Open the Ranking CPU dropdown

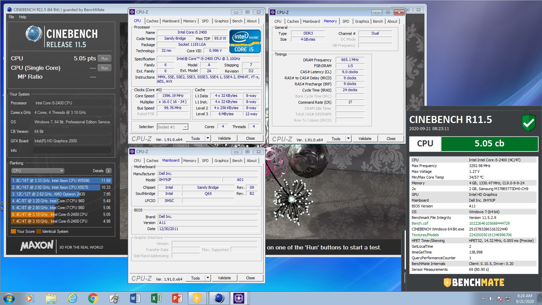(x=38, y=171)
